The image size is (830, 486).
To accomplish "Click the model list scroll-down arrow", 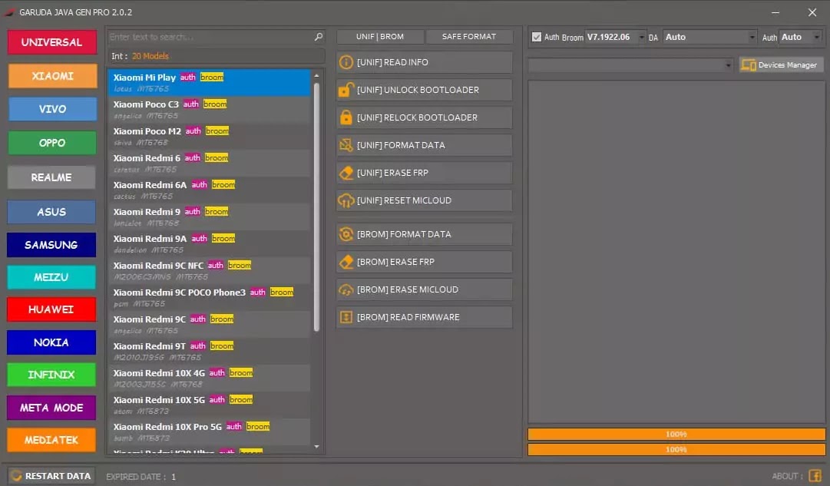I will (x=316, y=447).
